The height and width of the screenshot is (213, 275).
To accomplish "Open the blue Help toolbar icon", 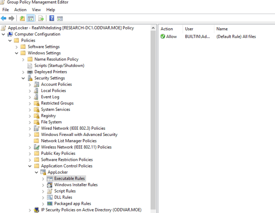I will click(52, 18).
